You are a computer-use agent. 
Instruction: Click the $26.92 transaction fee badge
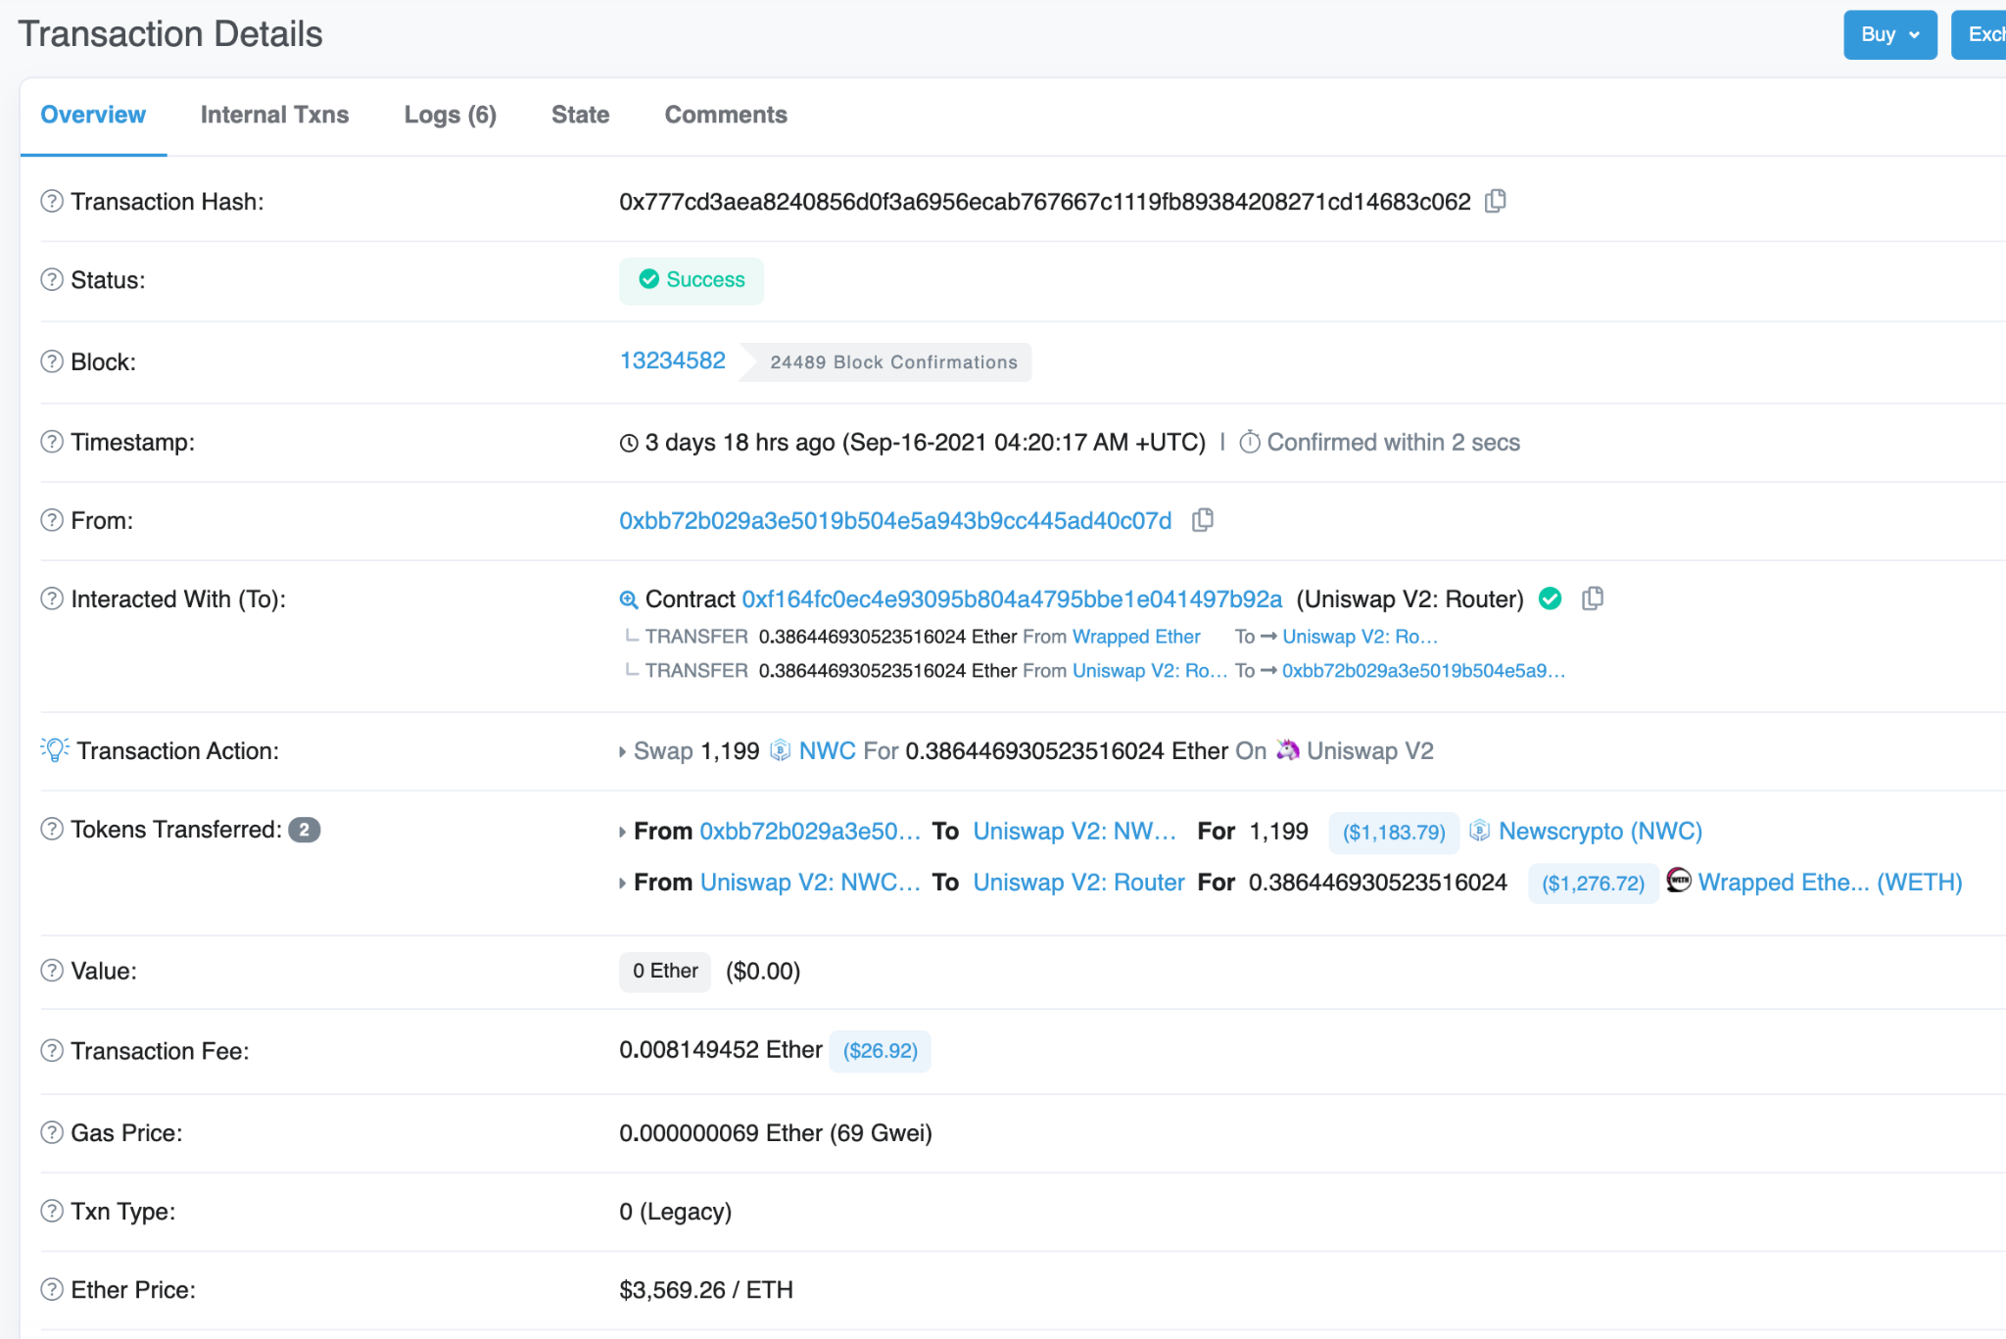tap(880, 1051)
